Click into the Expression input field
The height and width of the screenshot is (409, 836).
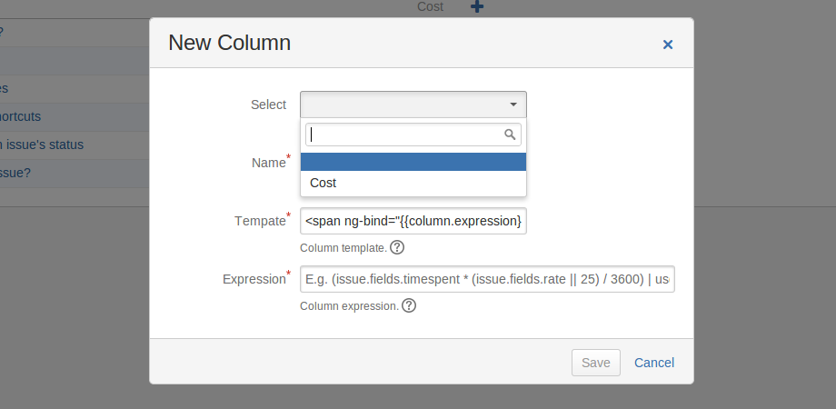(x=487, y=279)
